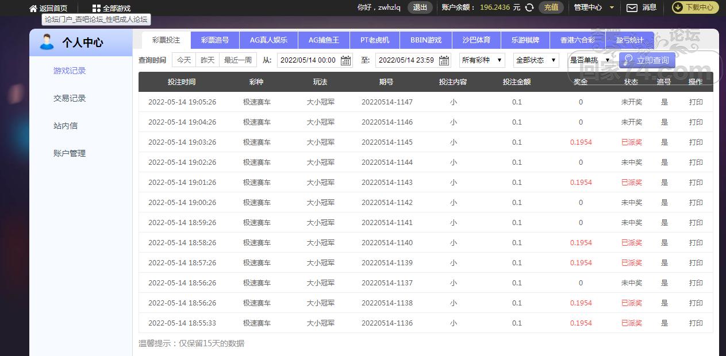Click 打印 for period 20220514-1147
726x356 pixels.
coord(696,102)
